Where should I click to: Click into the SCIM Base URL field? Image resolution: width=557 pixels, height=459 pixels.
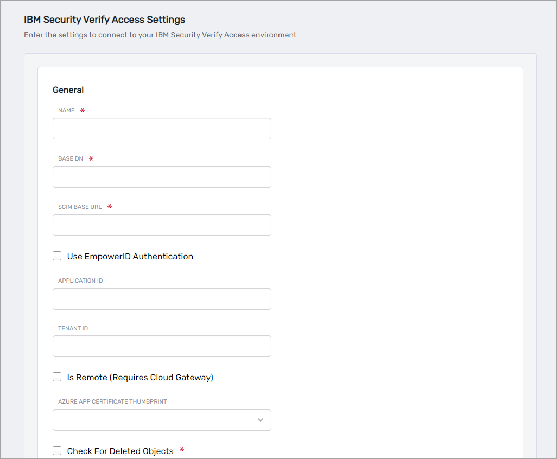pos(162,225)
